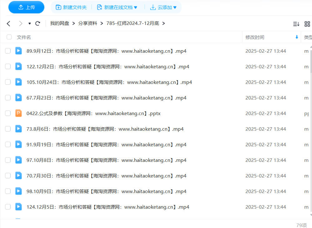The height and width of the screenshot is (228, 312).
Task: Select the 785-红师2024.7-12月底 breadcrumb
Action: point(133,23)
